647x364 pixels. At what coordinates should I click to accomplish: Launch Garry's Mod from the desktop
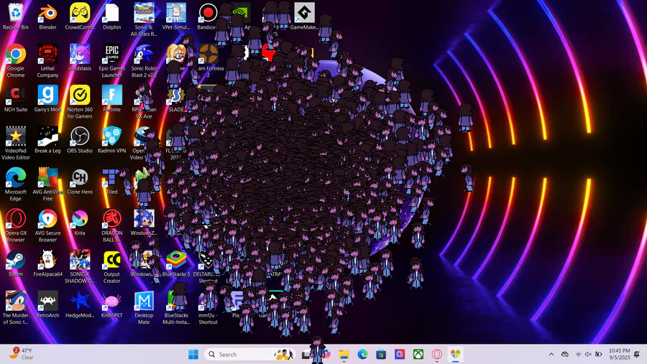coord(48,99)
